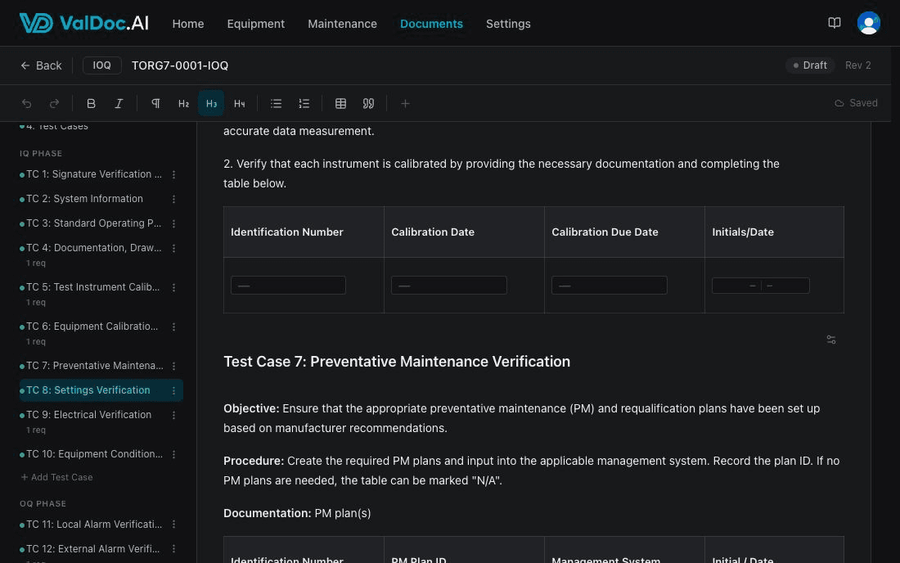Image resolution: width=900 pixels, height=563 pixels.
Task: Open the user profile avatar
Action: tap(868, 23)
